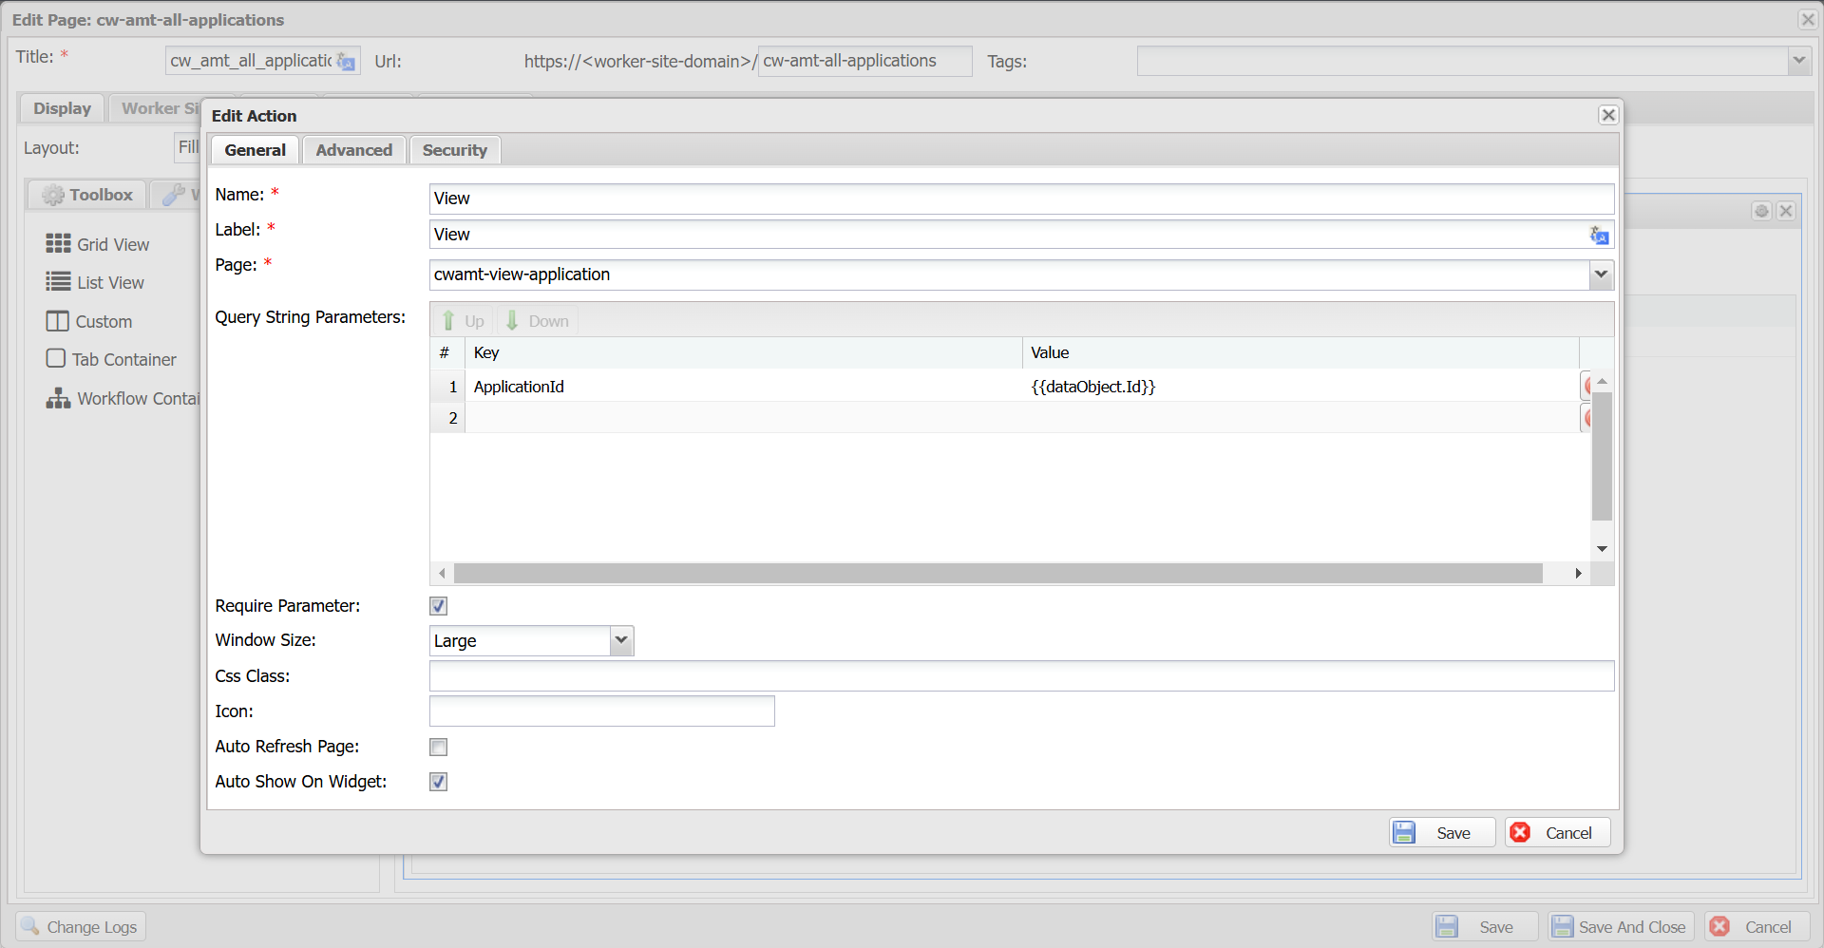Open Change Logs
The height and width of the screenshot is (948, 1824).
81,927
